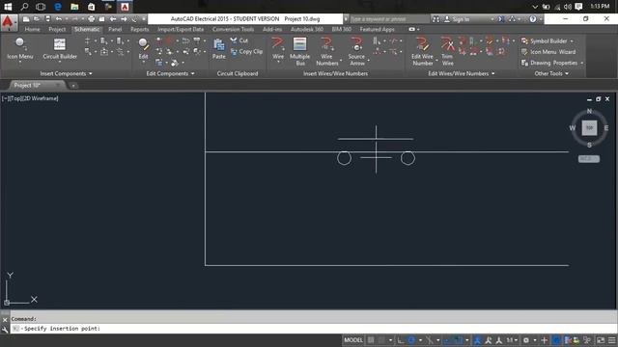Click the TOP face of the ViewCube
Screen dimensions: 618x347
(589, 128)
